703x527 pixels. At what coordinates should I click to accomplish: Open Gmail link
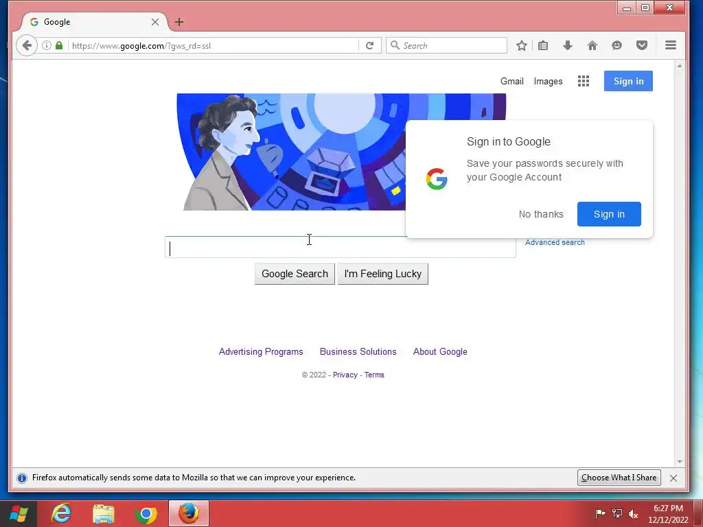coord(512,81)
